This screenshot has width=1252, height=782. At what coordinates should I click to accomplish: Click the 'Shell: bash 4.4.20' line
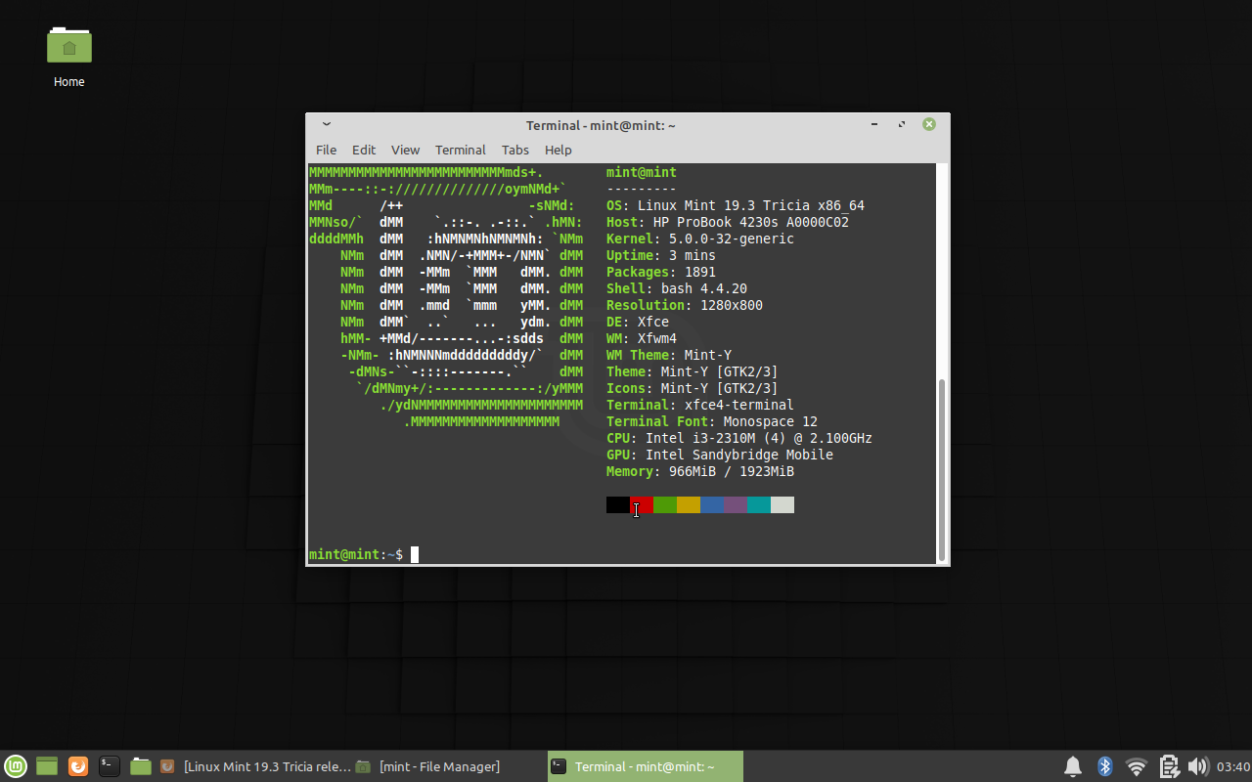tap(677, 288)
